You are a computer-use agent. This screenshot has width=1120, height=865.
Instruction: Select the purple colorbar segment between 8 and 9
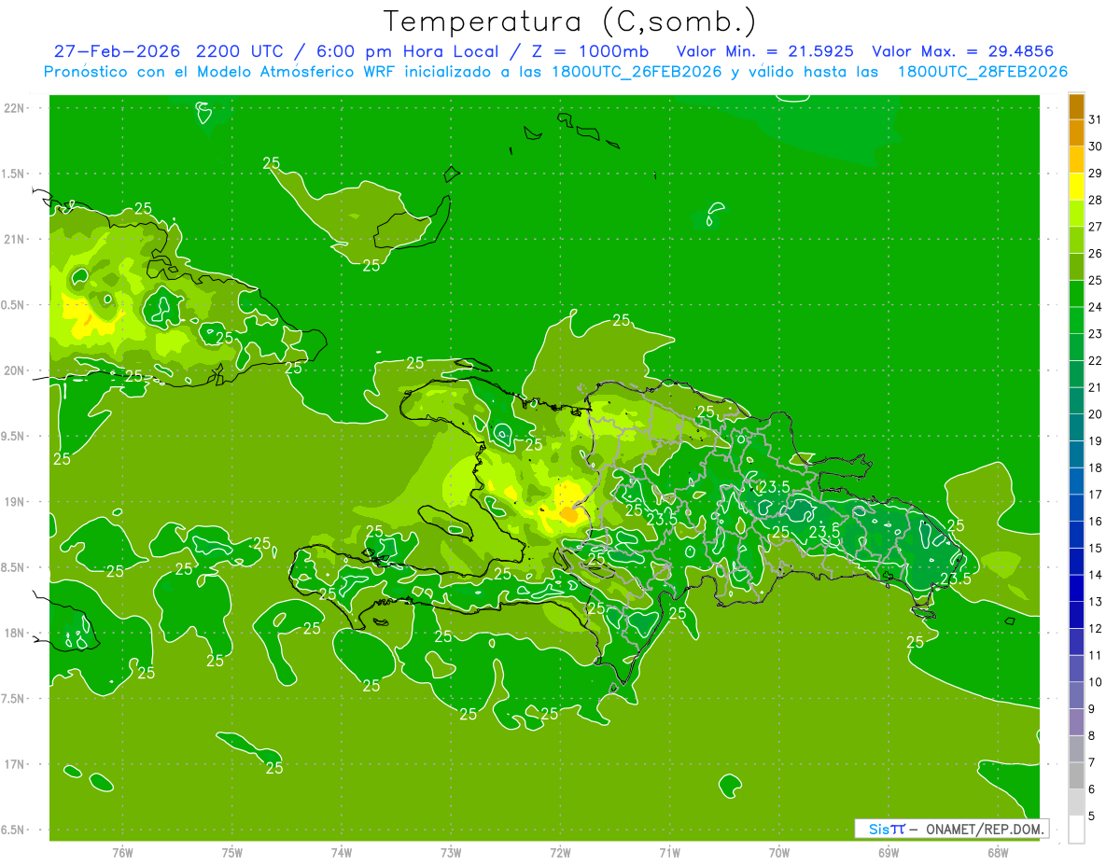1076,722
